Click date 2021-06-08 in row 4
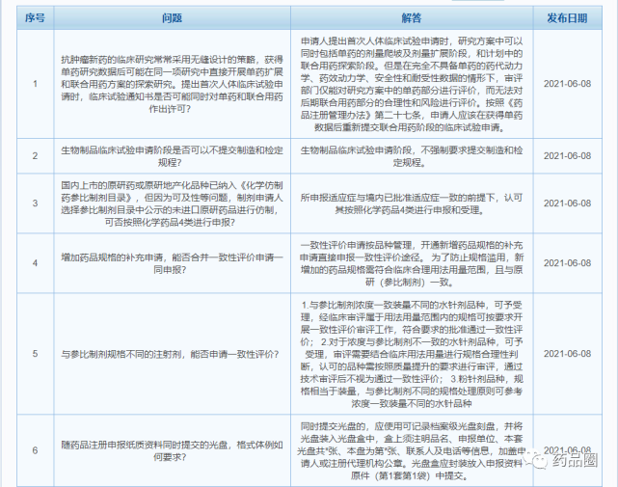The height and width of the screenshot is (487, 618). click(x=568, y=263)
